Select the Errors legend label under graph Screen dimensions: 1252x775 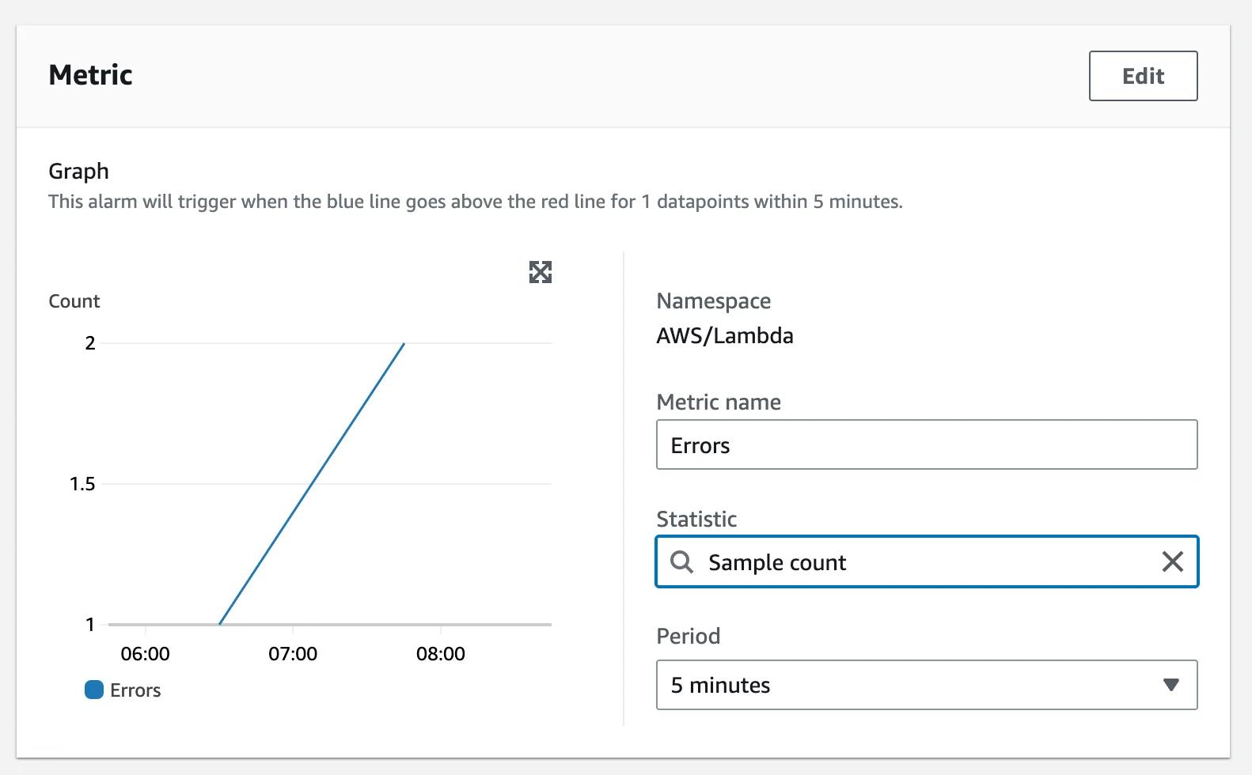click(x=135, y=690)
